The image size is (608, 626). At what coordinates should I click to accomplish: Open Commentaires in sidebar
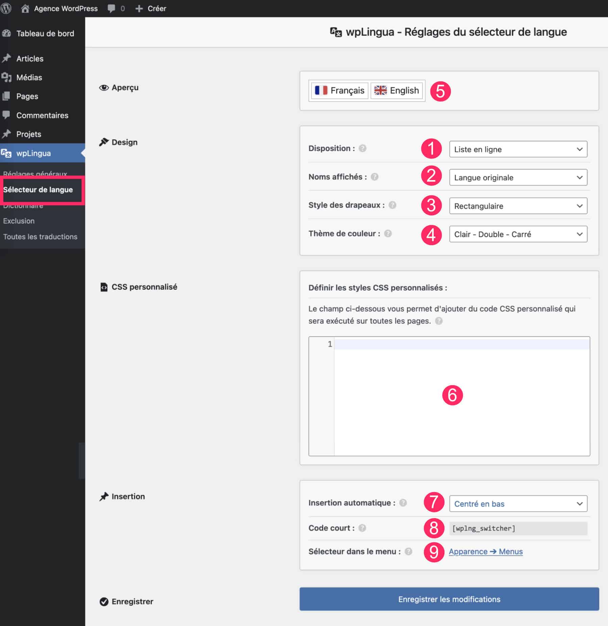point(43,115)
